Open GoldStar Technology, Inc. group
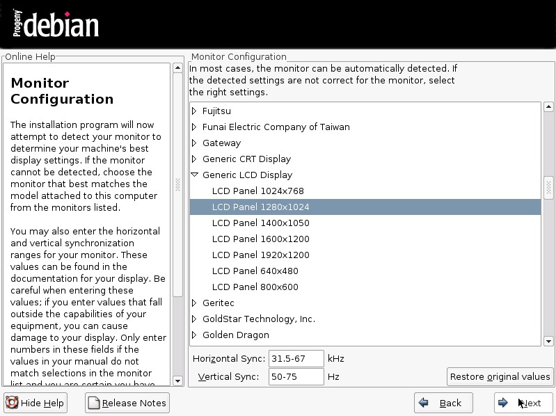Image resolution: width=556 pixels, height=416 pixels. (x=195, y=319)
